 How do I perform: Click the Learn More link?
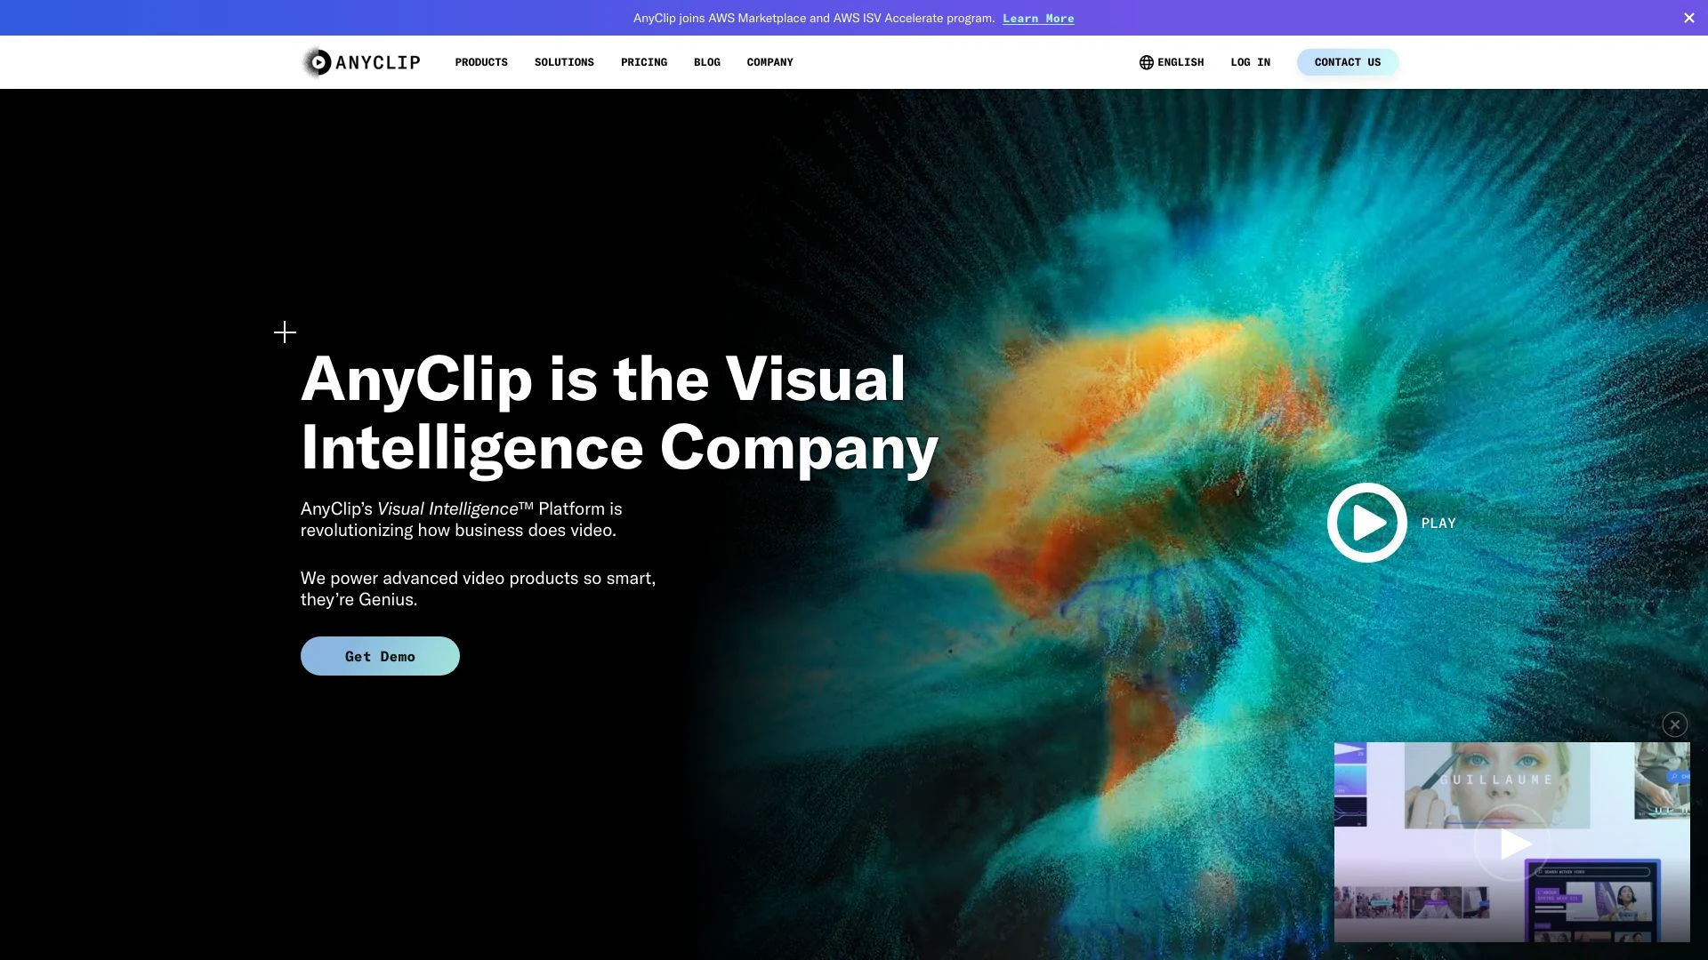click(1038, 18)
